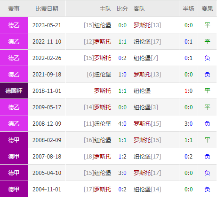Click the 负 result for 2022-02-26 match
The width and height of the screenshot is (217, 197).
207,58
